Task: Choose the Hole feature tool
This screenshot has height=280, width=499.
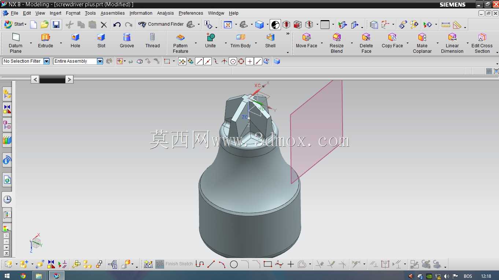Action: tap(75, 40)
